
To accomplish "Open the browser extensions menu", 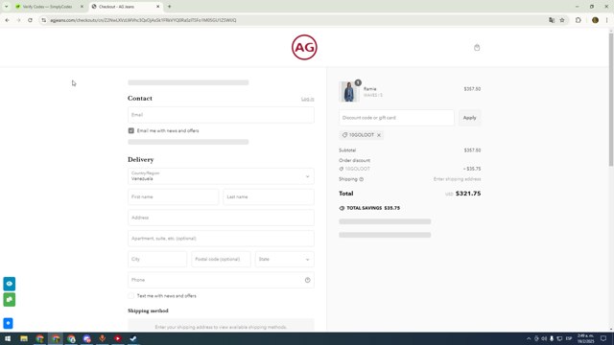I will pos(579,20).
